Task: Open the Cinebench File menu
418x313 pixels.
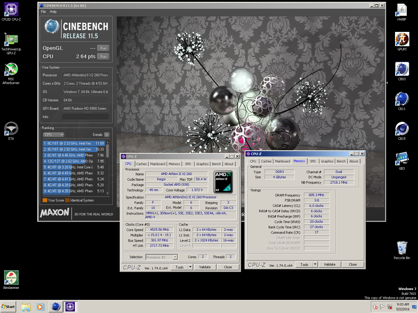Action: (x=43, y=12)
